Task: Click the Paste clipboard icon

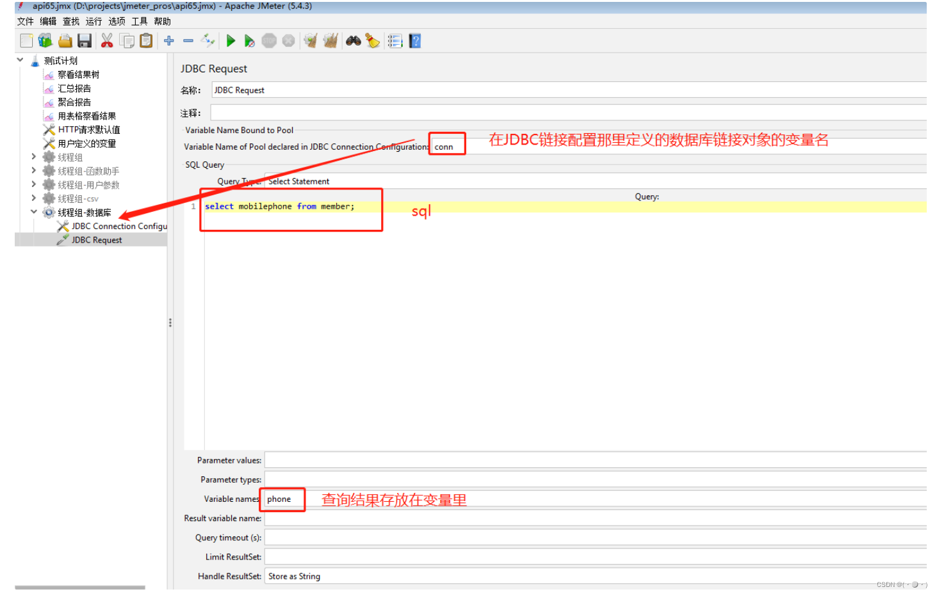Action: 146,41
